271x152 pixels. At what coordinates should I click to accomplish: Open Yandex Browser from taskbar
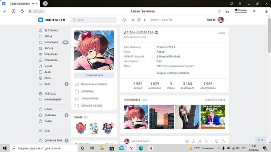(131, 148)
